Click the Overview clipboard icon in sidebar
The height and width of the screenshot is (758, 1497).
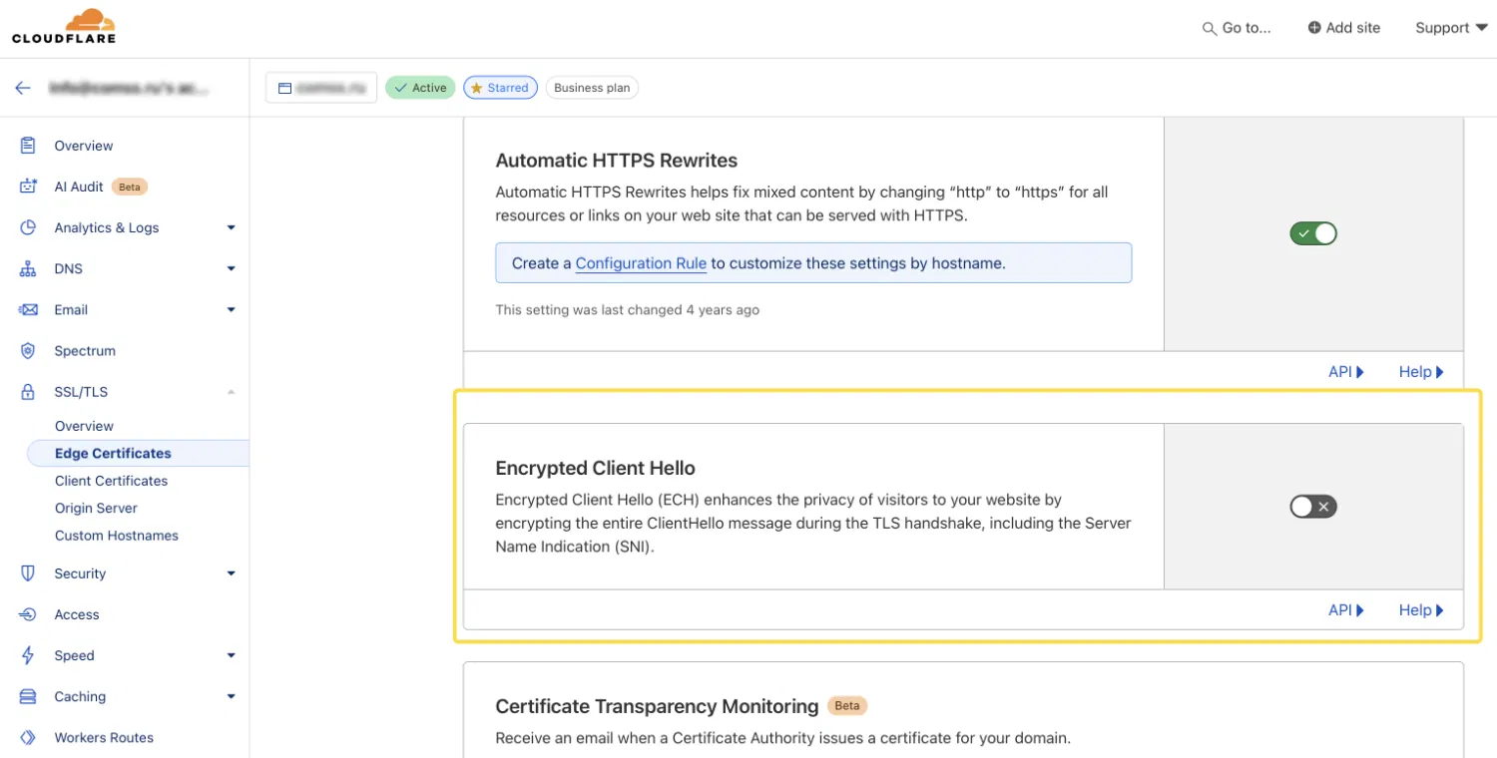(x=28, y=146)
